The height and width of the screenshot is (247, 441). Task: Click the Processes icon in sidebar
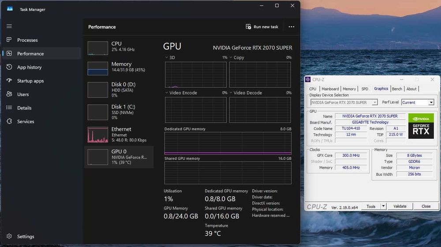tap(9, 40)
